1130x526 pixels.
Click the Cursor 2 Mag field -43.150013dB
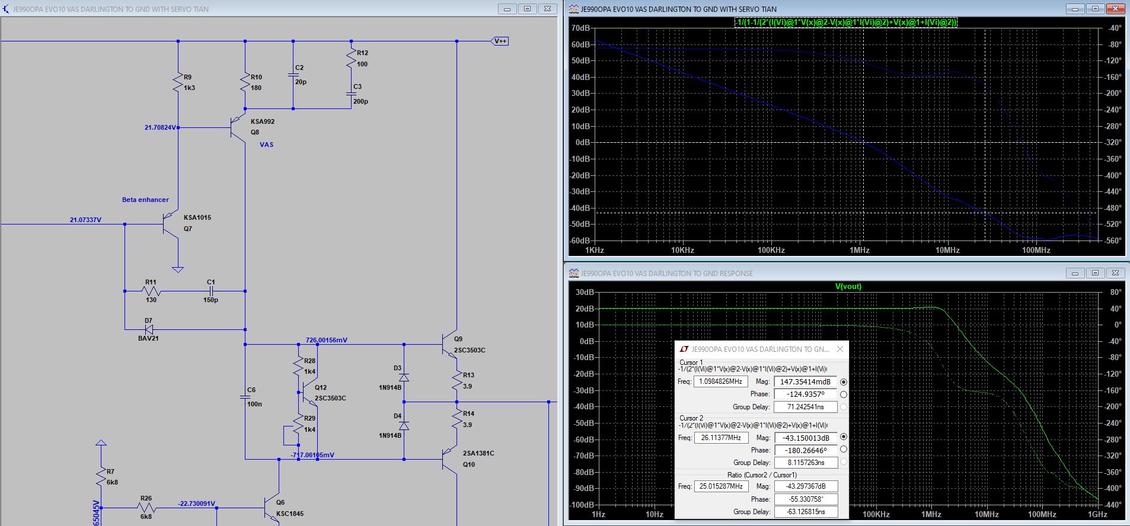point(805,438)
